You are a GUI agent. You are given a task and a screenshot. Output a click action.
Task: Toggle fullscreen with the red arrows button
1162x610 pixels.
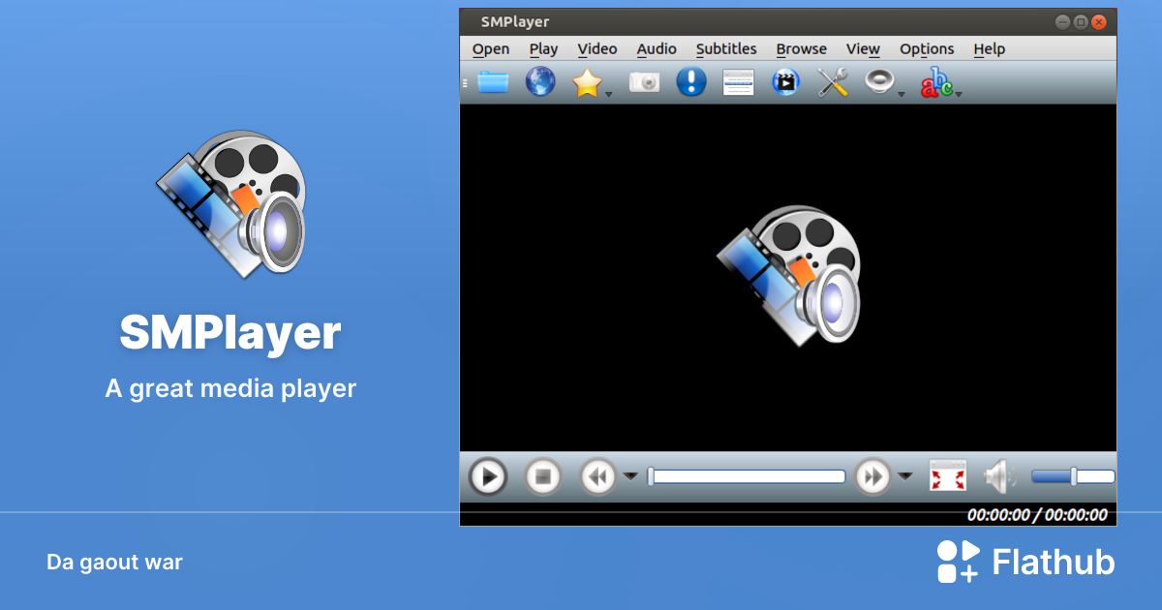(947, 475)
